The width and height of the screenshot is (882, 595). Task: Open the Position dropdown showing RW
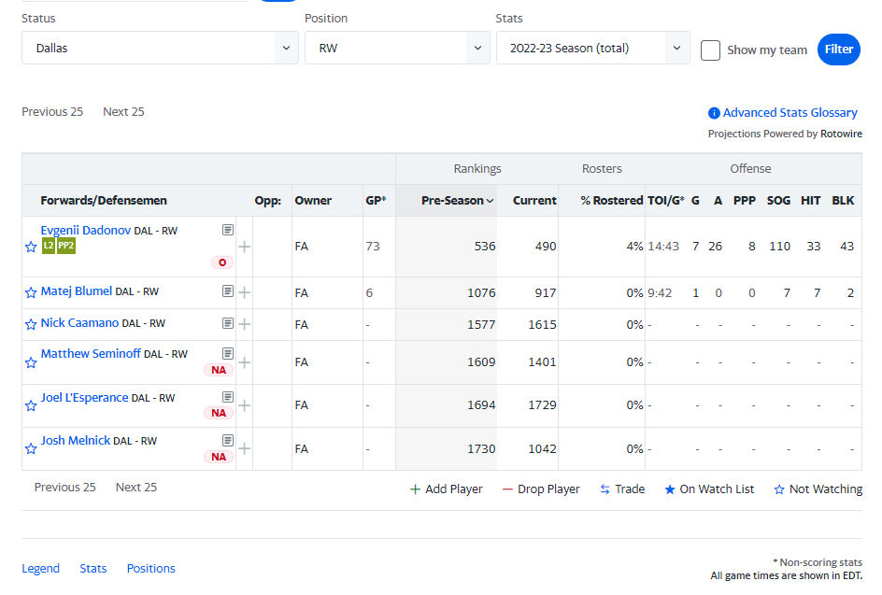(398, 48)
